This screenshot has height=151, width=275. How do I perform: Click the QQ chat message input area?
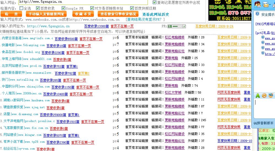point(264,108)
